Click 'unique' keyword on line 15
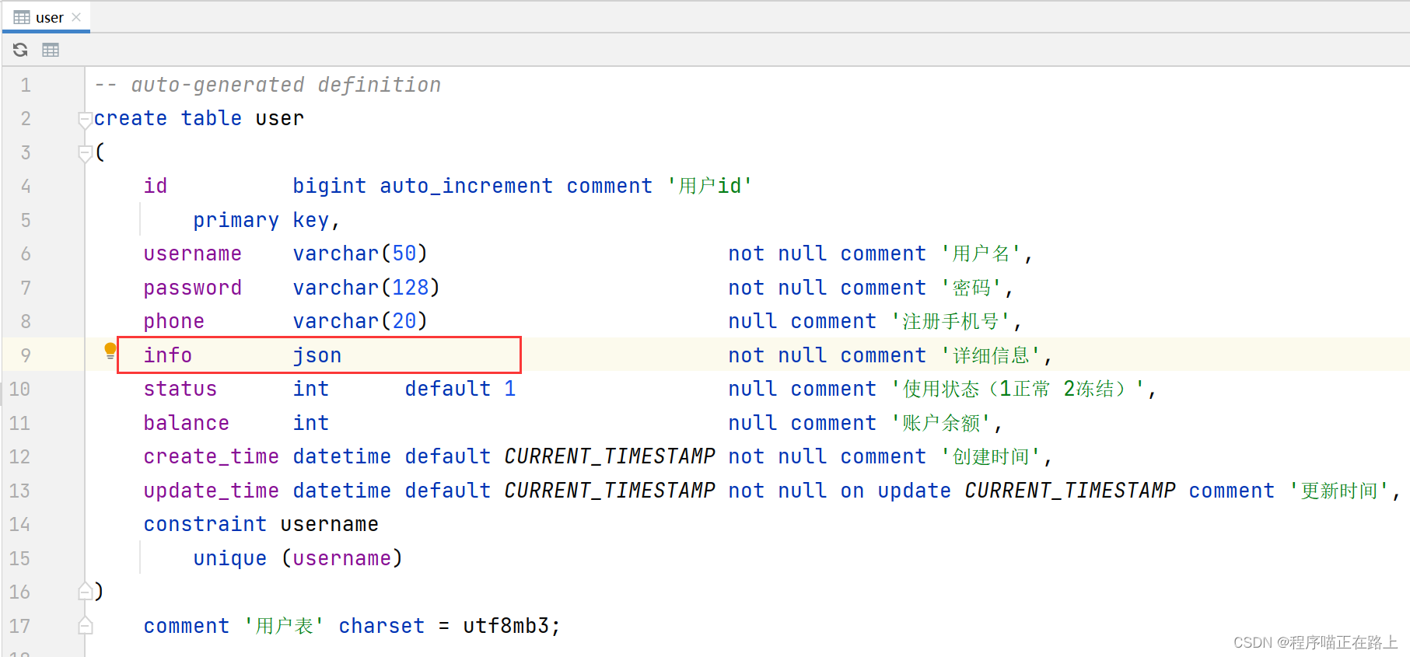 (230, 558)
